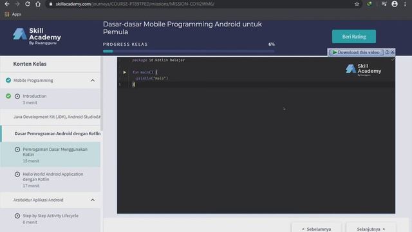The image size is (412, 232).
Task: Open Pemrogaman Dasar Menggunakan Kotlin lesson
Action: [50, 155]
